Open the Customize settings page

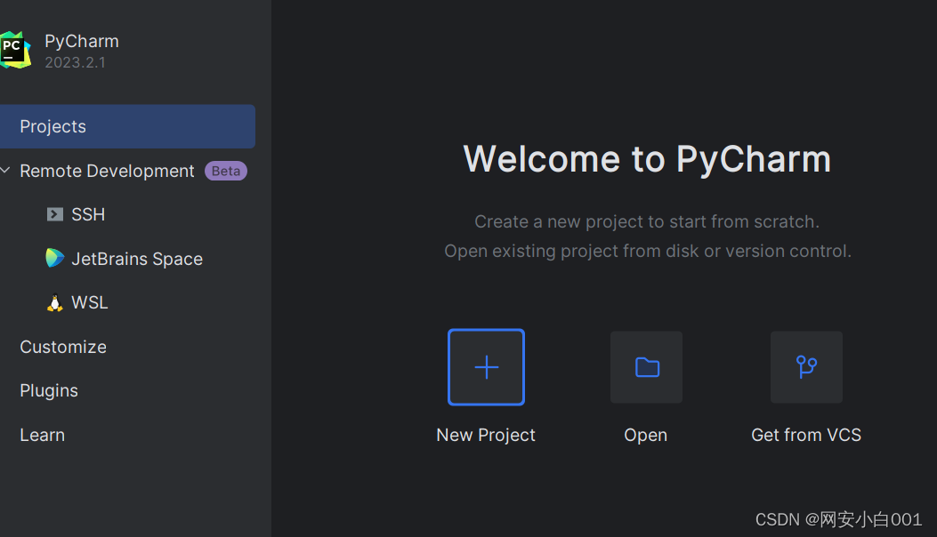tap(63, 347)
